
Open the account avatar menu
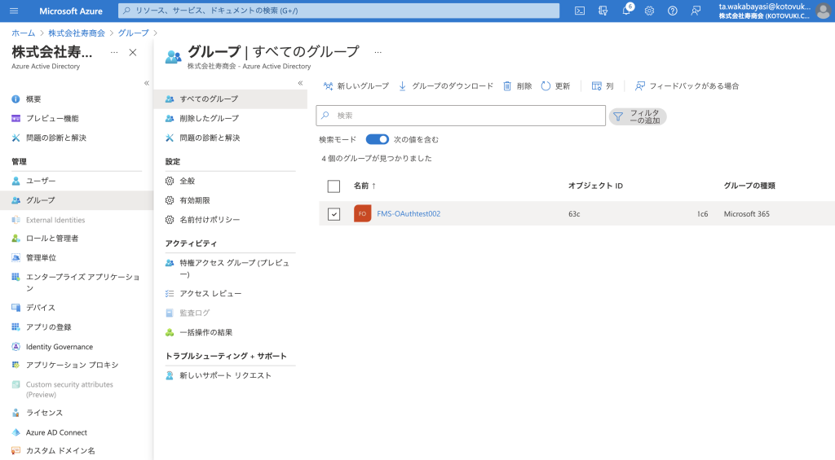click(823, 11)
